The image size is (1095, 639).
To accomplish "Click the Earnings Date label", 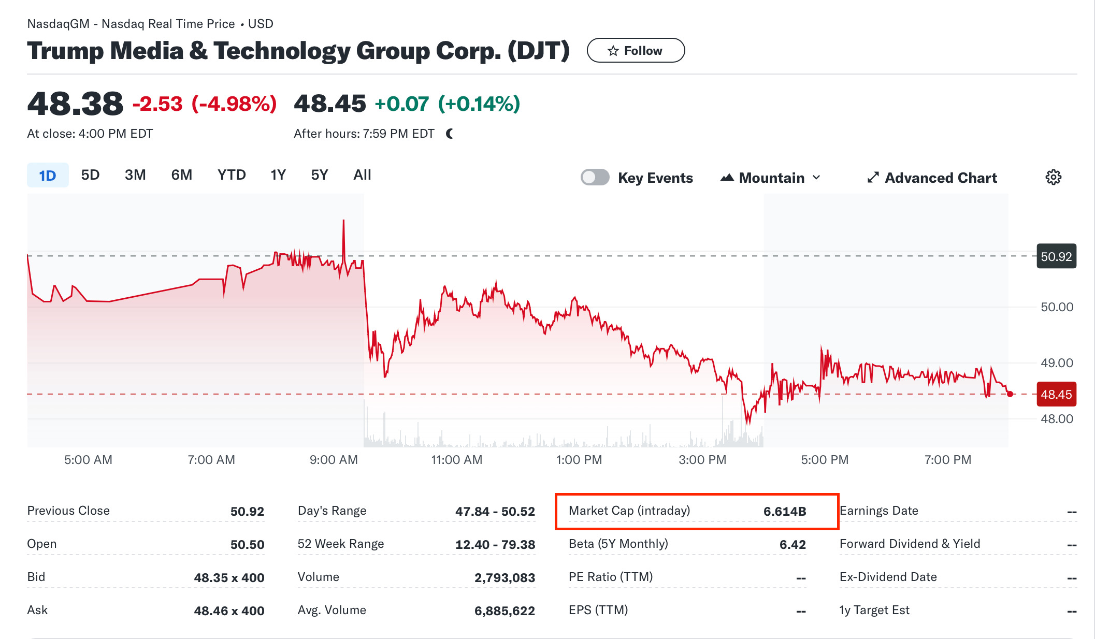I will coord(878,511).
